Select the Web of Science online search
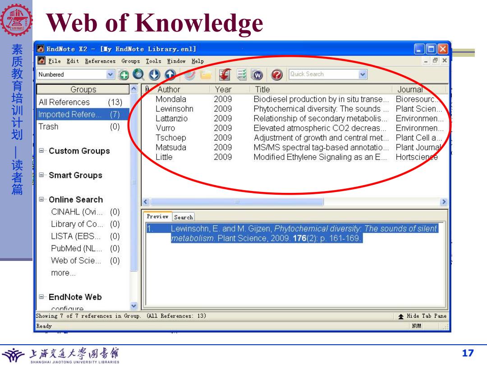This screenshot has width=487, height=365. [85, 260]
